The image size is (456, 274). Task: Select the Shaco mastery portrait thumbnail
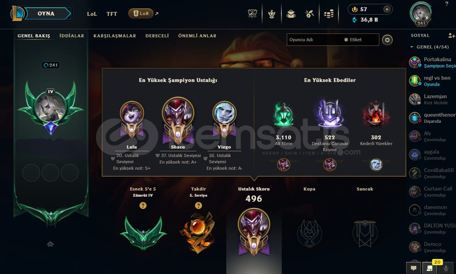pos(178,112)
